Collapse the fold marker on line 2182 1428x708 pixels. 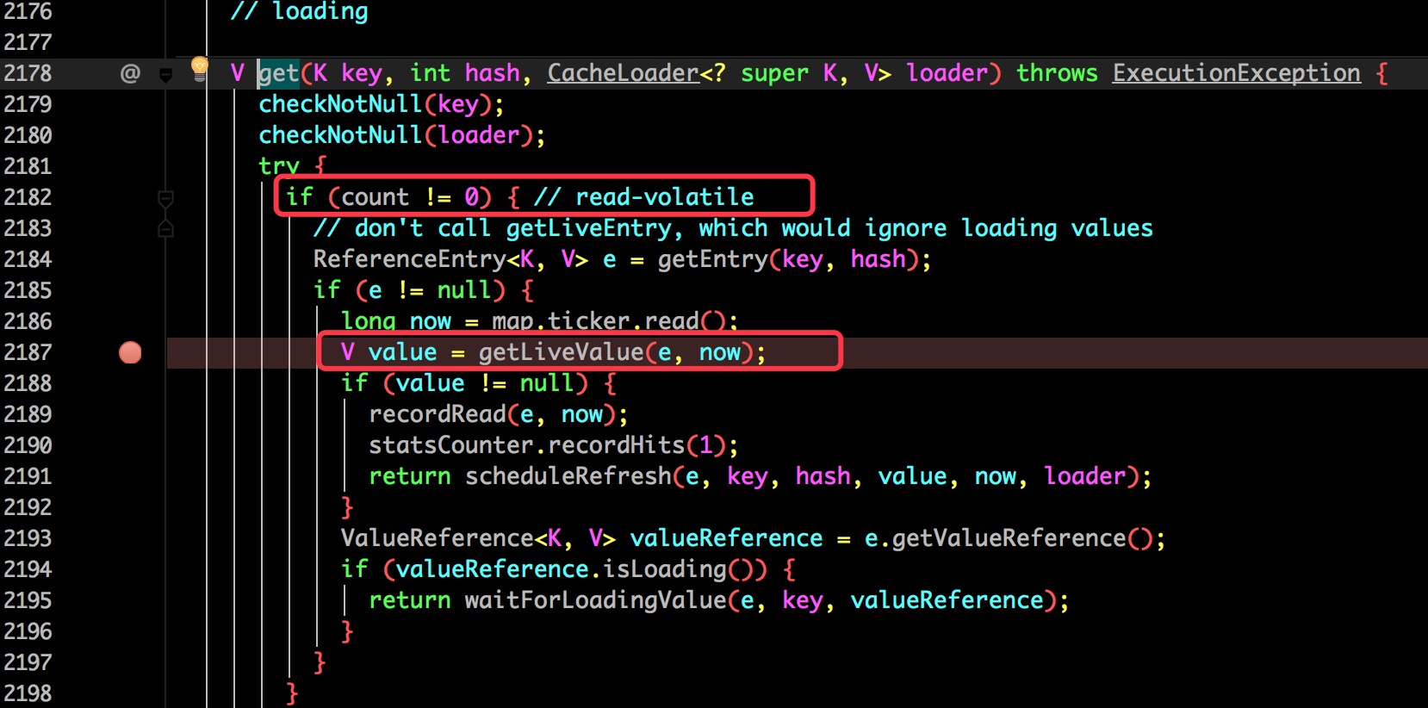tap(166, 199)
